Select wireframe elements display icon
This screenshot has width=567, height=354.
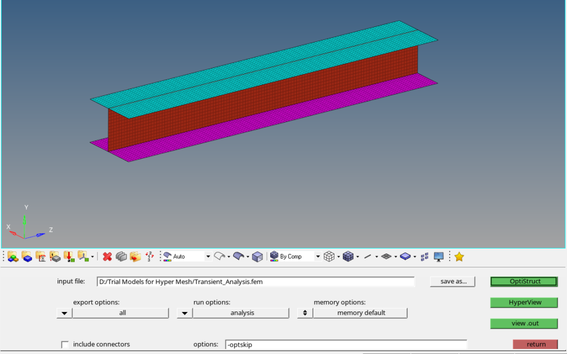(x=329, y=256)
